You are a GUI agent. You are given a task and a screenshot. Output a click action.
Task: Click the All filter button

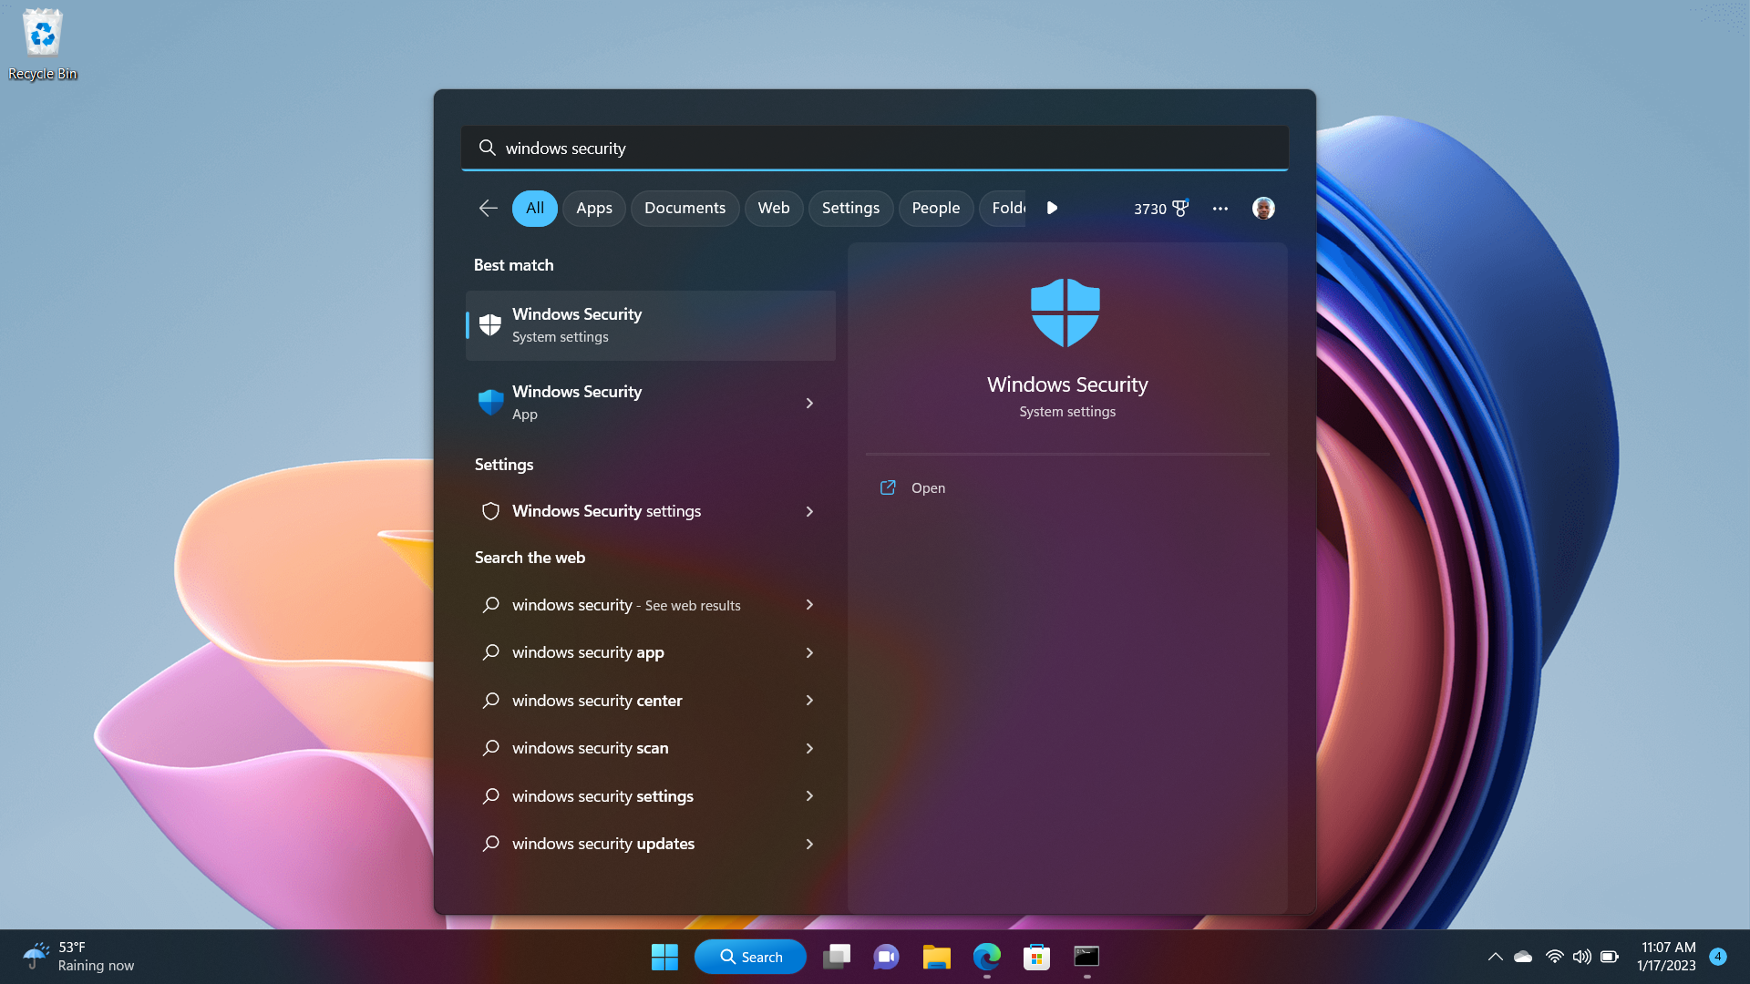(535, 207)
